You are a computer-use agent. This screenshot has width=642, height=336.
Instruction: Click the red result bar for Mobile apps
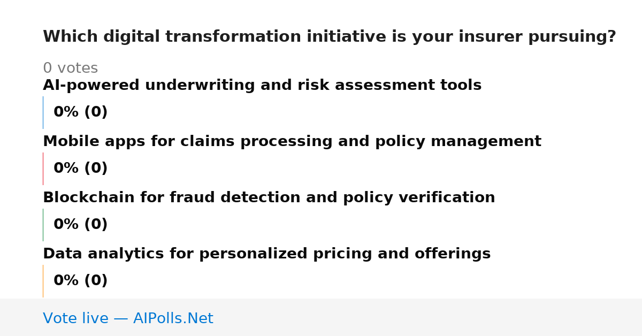[x=43, y=169]
